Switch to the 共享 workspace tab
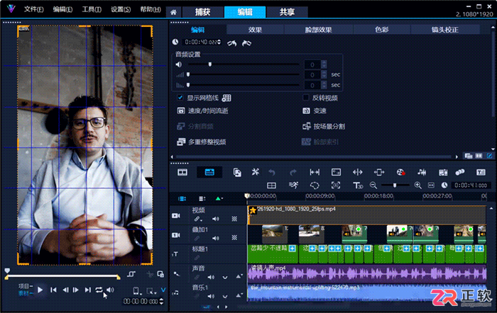The height and width of the screenshot is (313, 497). coord(287,12)
